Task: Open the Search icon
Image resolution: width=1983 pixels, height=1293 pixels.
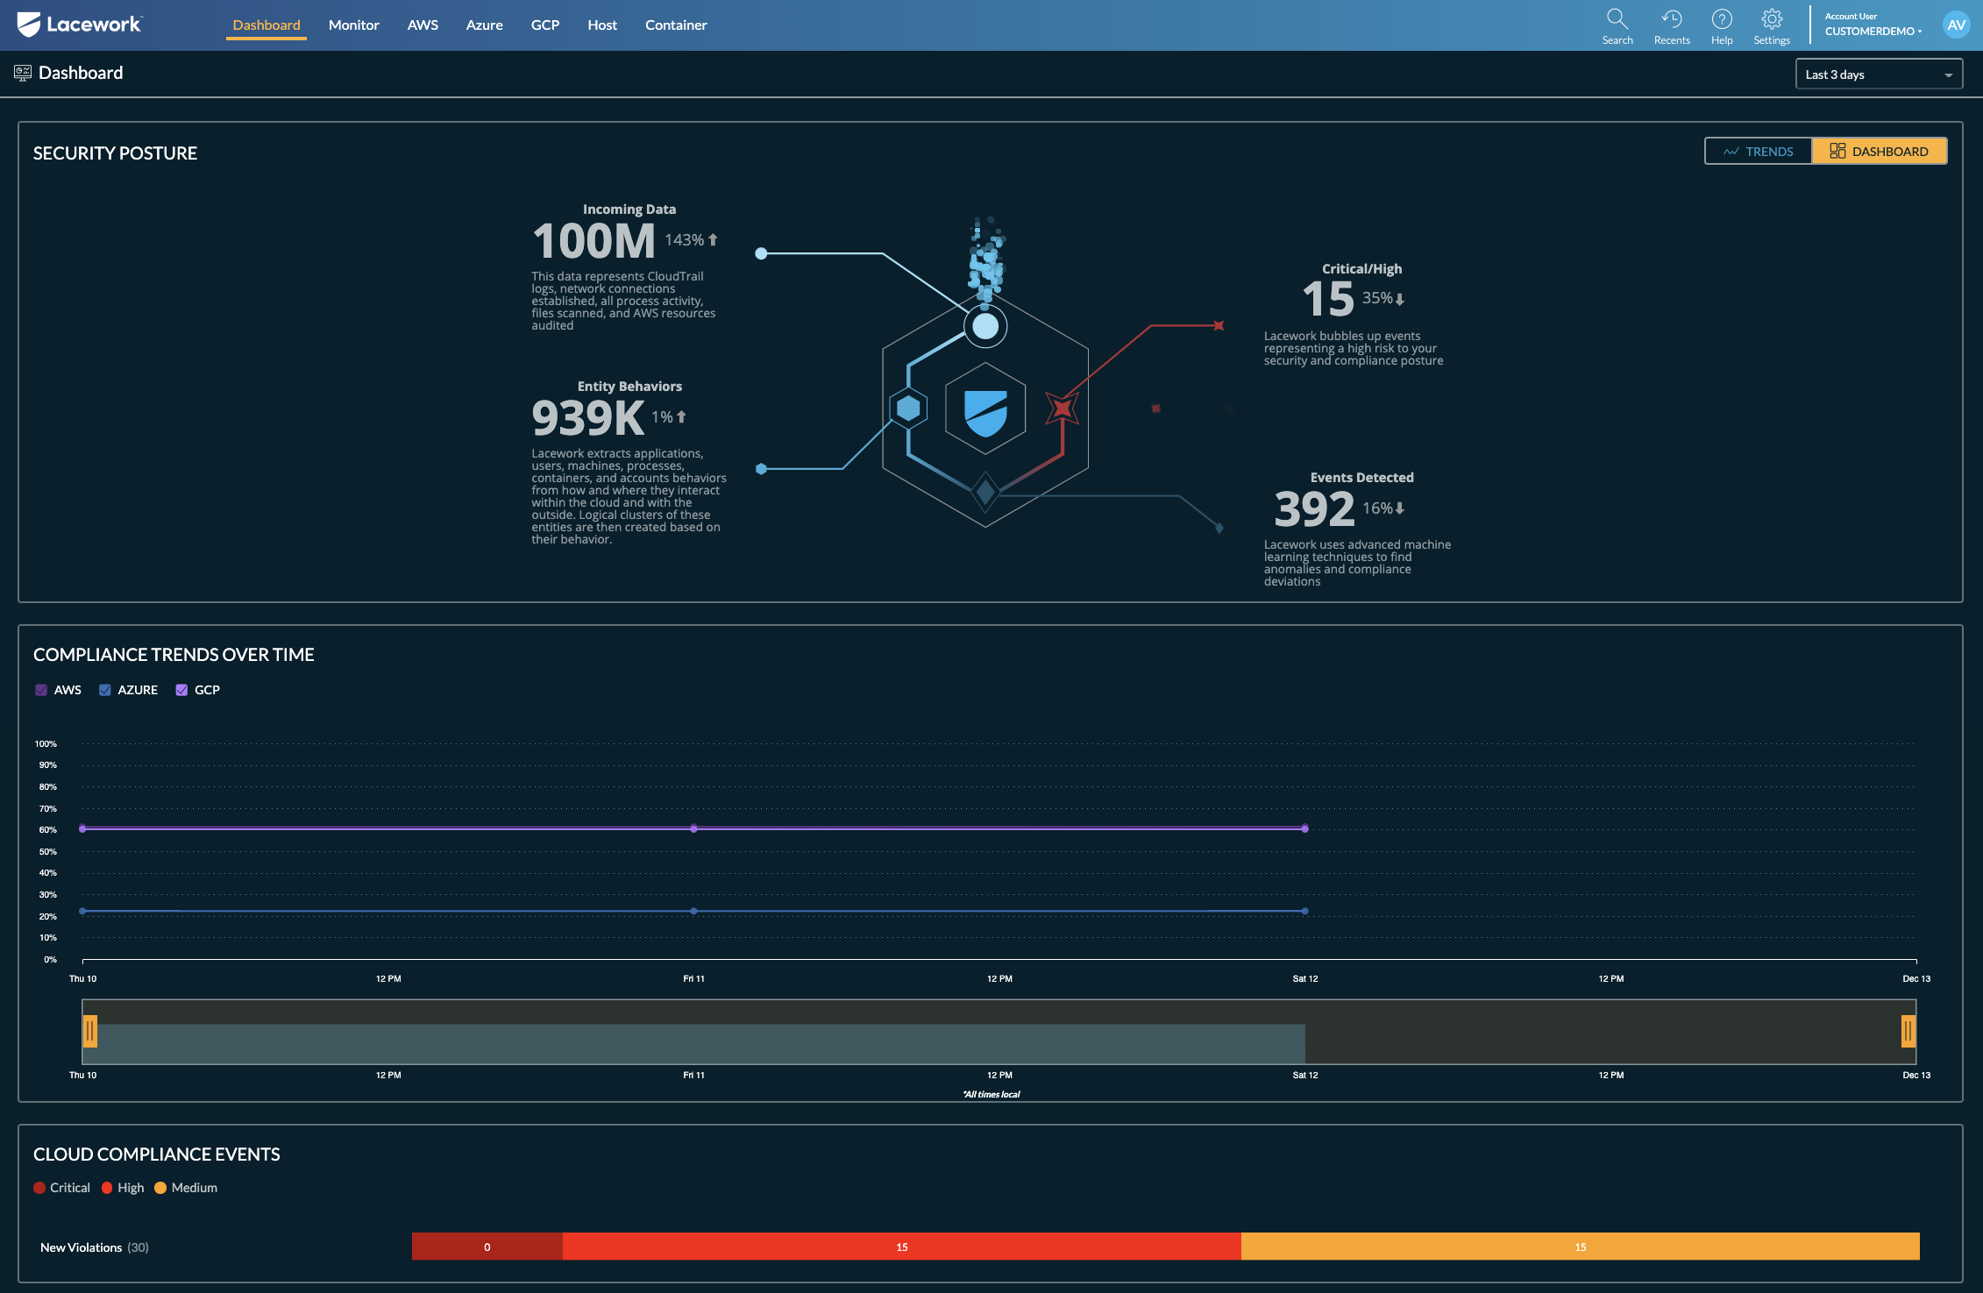Action: pyautogui.click(x=1617, y=19)
